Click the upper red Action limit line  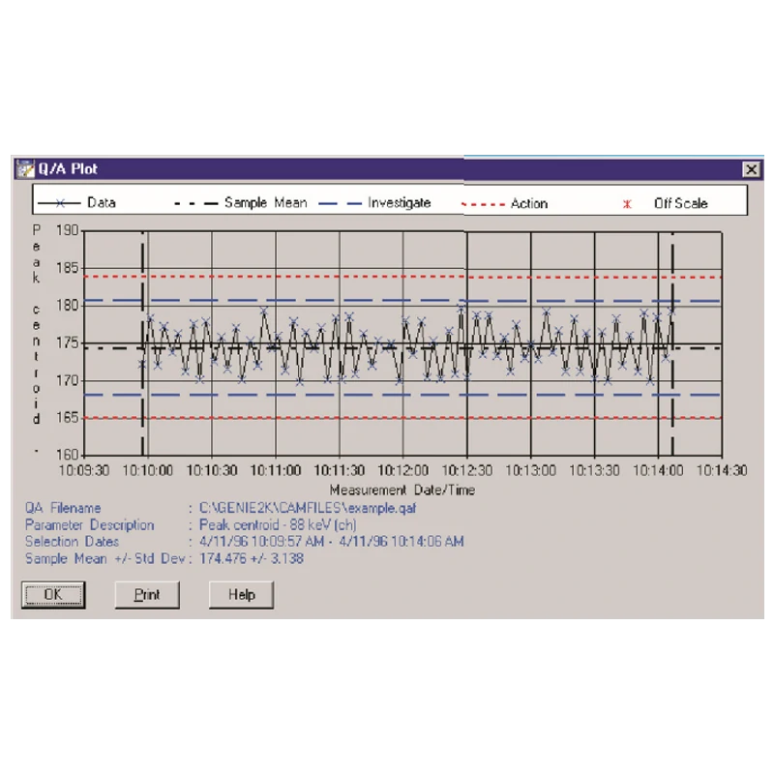click(x=402, y=277)
